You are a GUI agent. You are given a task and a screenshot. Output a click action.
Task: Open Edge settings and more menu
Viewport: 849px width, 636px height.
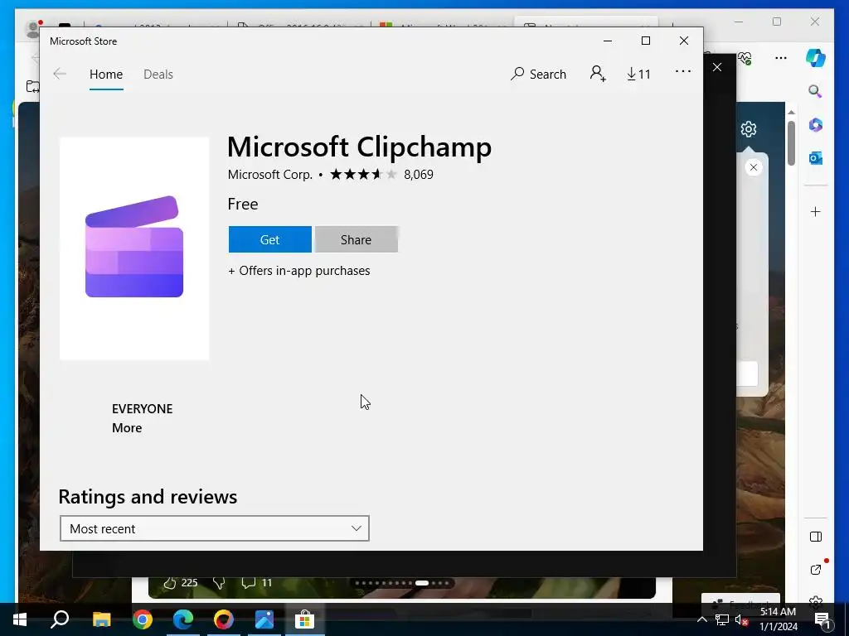click(x=781, y=58)
